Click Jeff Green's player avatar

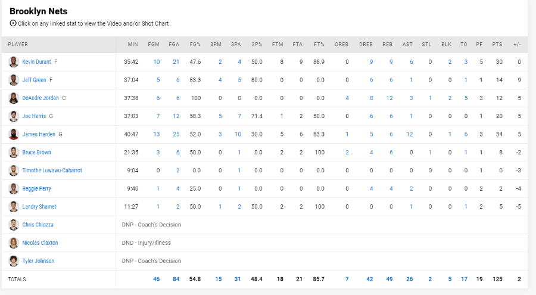point(14,80)
